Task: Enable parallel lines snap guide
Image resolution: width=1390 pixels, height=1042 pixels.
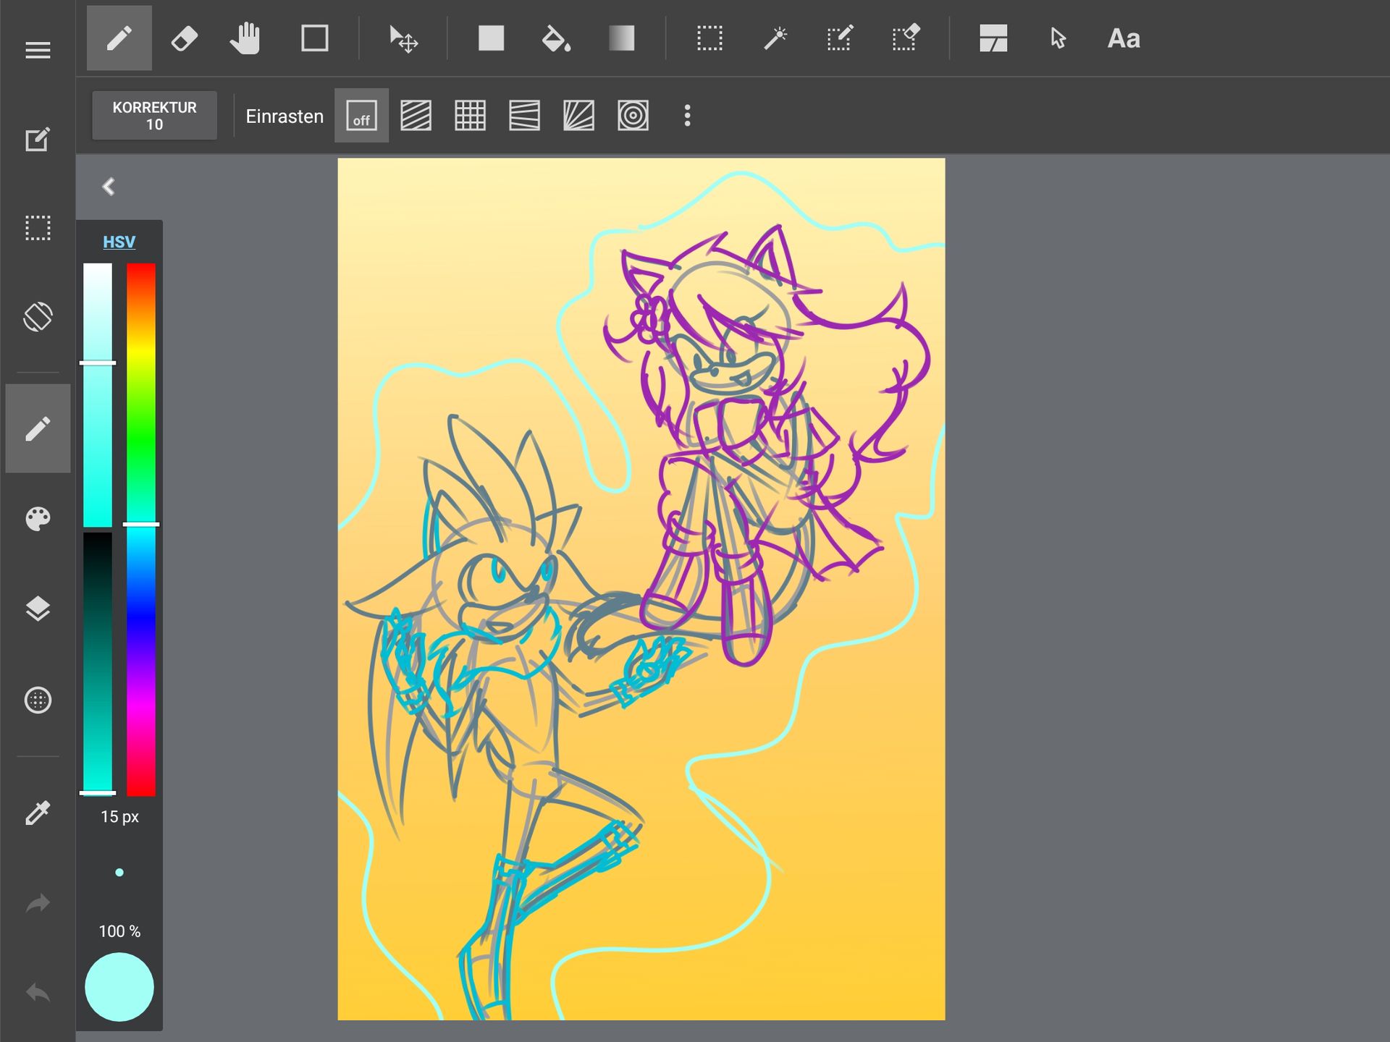Action: 416,116
